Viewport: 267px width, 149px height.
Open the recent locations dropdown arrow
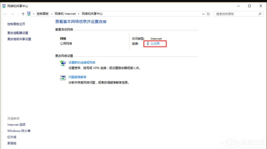click(x=18, y=14)
